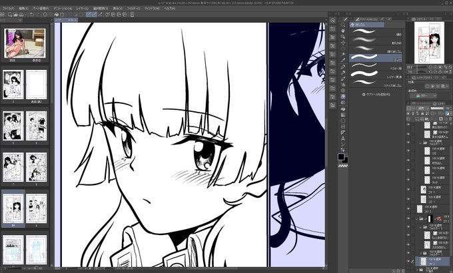Select the Auto select magic wand tool
Image resolution: width=453 pixels, height=273 pixels.
[x=343, y=55]
